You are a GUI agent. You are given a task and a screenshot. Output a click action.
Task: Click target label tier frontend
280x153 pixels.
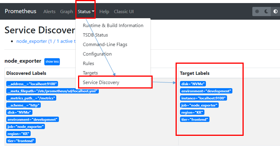click(195, 119)
